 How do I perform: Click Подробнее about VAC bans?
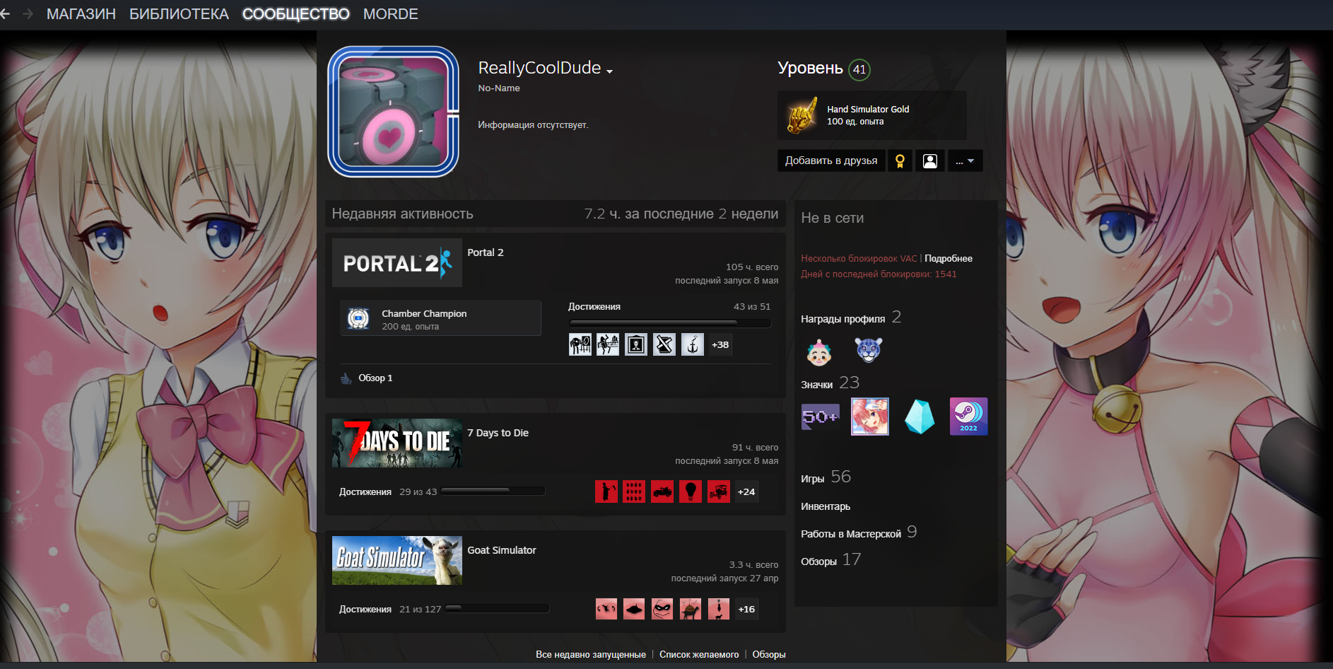coord(949,259)
